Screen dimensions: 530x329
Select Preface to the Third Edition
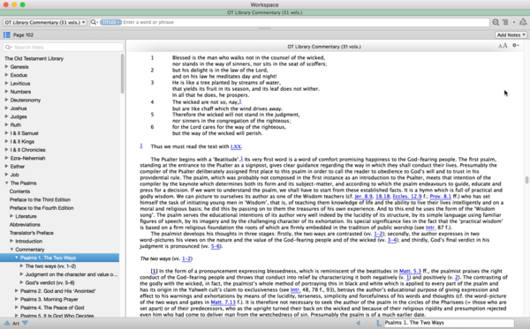point(40,199)
